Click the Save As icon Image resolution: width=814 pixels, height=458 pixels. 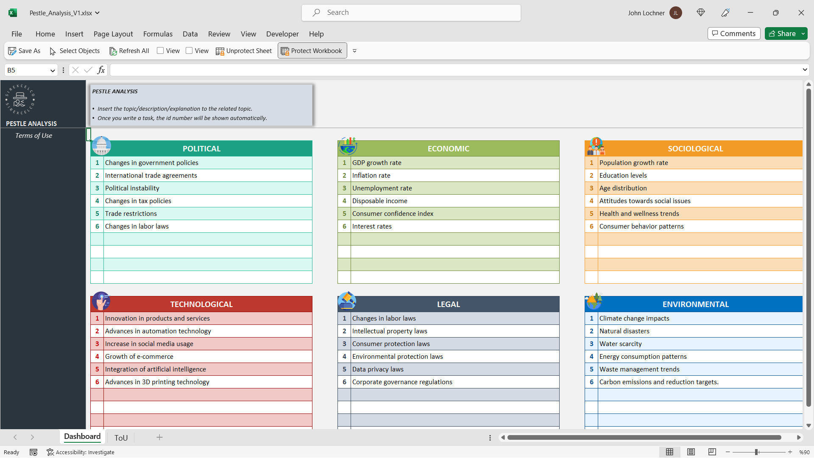[12, 51]
